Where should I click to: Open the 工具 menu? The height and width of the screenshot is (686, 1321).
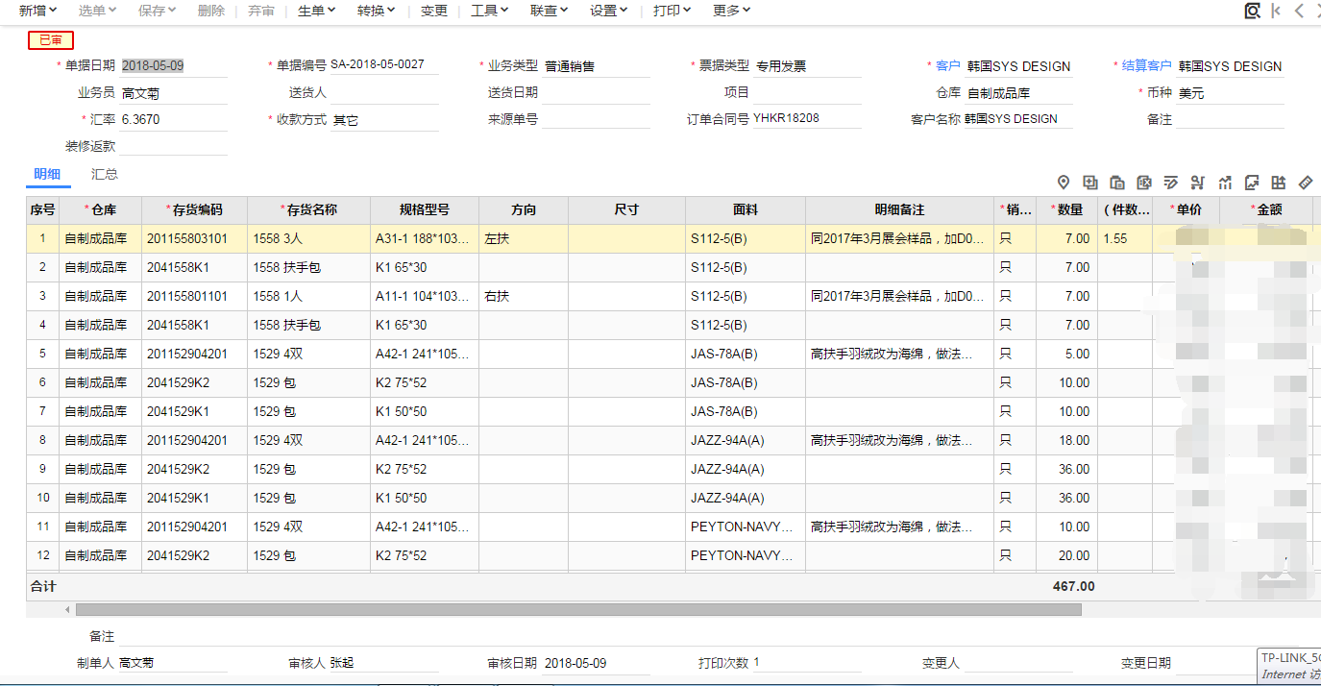point(490,11)
